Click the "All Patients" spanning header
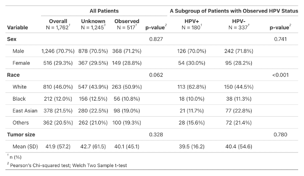The image size is (304, 176). point(104,11)
